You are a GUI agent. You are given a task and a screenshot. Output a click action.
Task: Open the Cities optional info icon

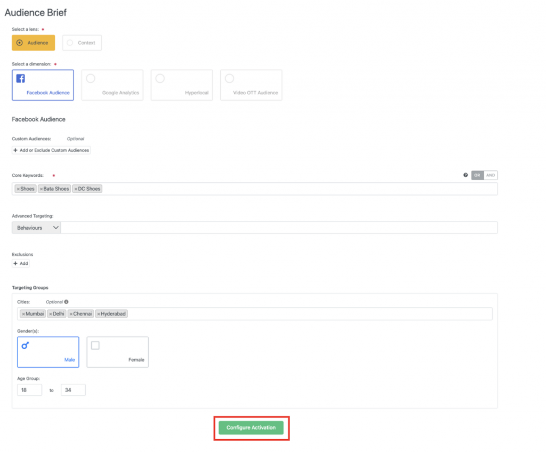click(x=66, y=302)
